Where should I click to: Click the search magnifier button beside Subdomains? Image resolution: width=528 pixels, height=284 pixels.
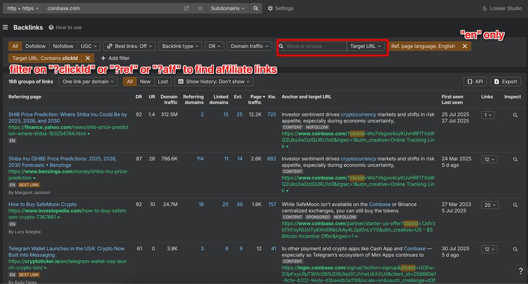pyautogui.click(x=256, y=8)
